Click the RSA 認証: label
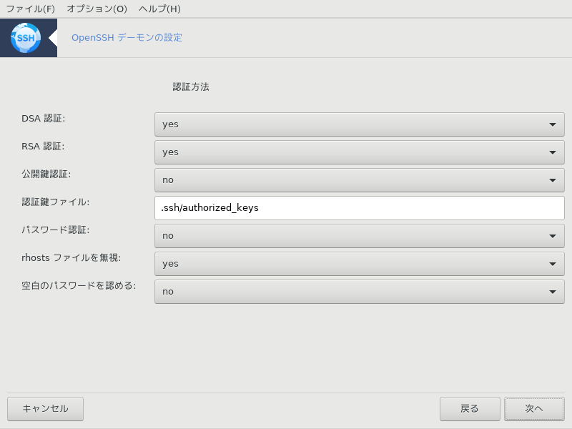Viewport: 572px width, 429px height. (43, 147)
